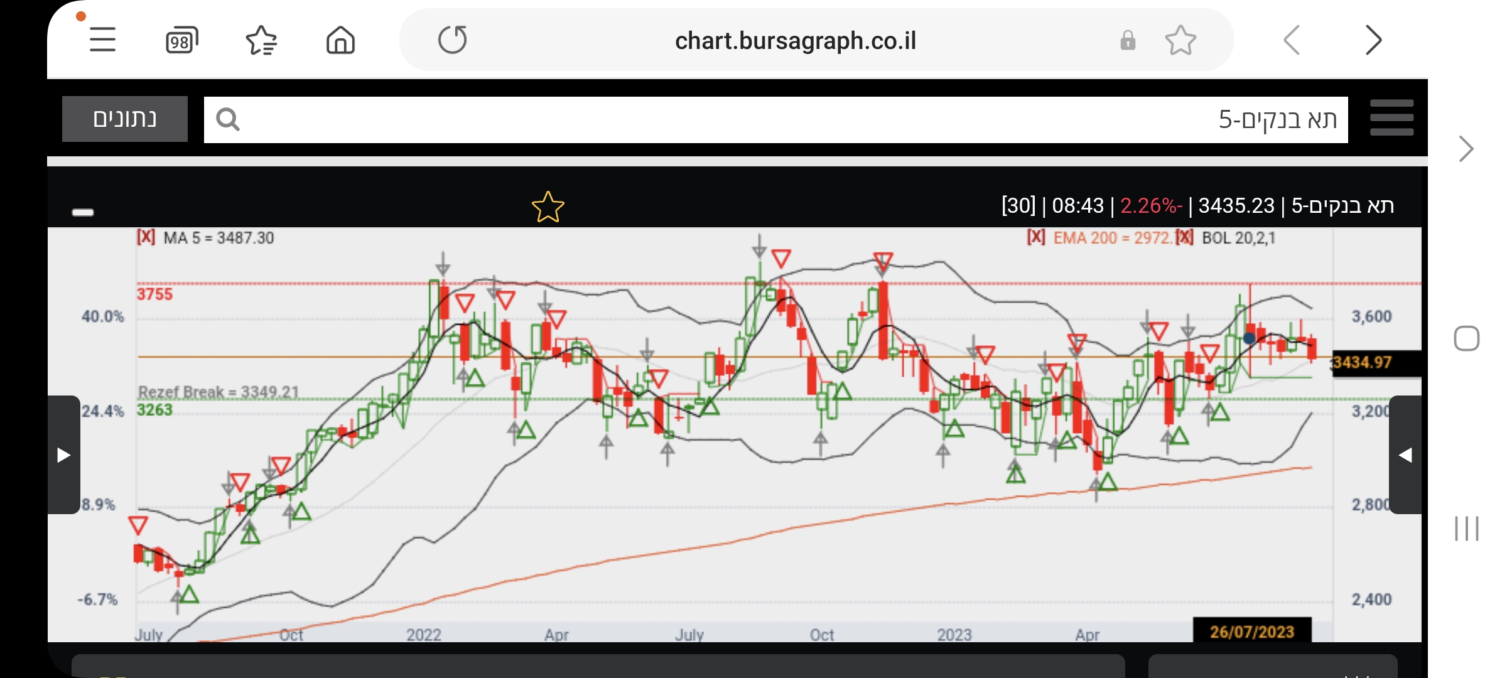Bookmark page using address bar star
1507x678 pixels.
(x=1180, y=41)
